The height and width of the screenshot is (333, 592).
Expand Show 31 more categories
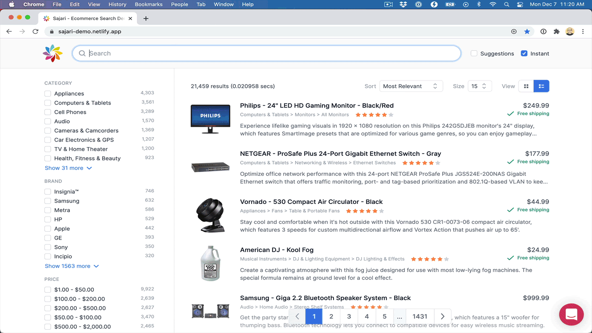click(x=68, y=168)
